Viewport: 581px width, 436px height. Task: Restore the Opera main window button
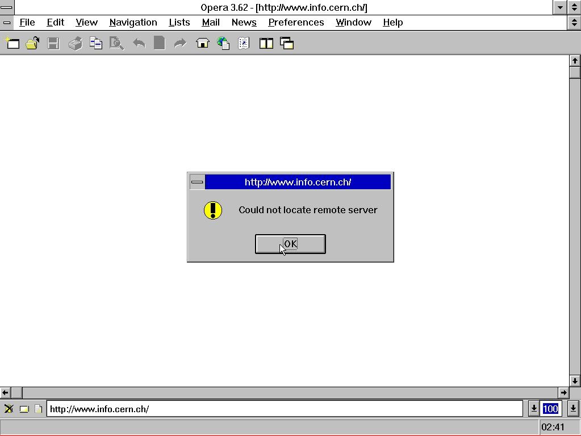[x=574, y=7]
